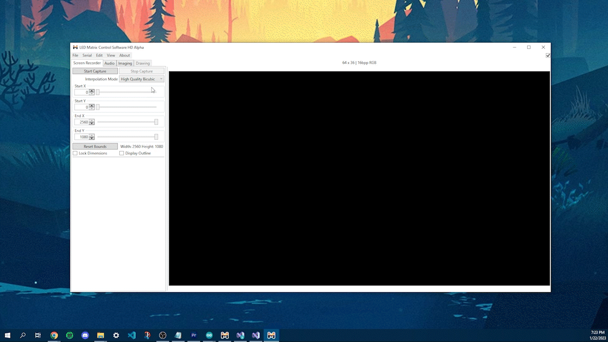Click the Start X value field

82,92
